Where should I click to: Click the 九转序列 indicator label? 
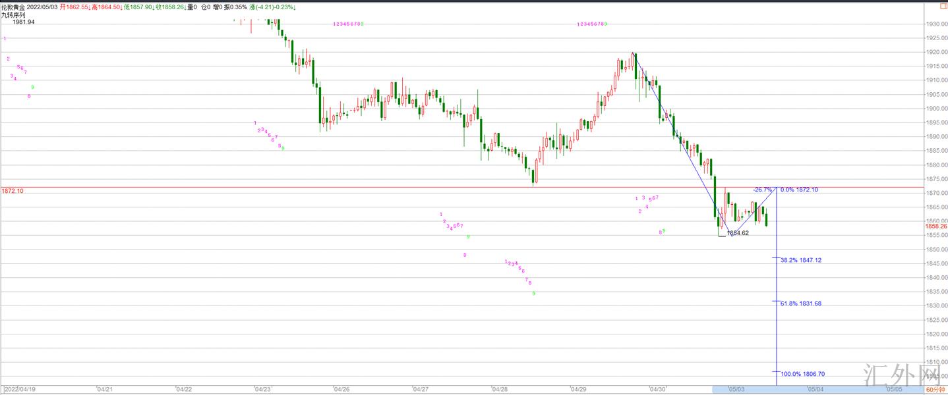coord(13,14)
